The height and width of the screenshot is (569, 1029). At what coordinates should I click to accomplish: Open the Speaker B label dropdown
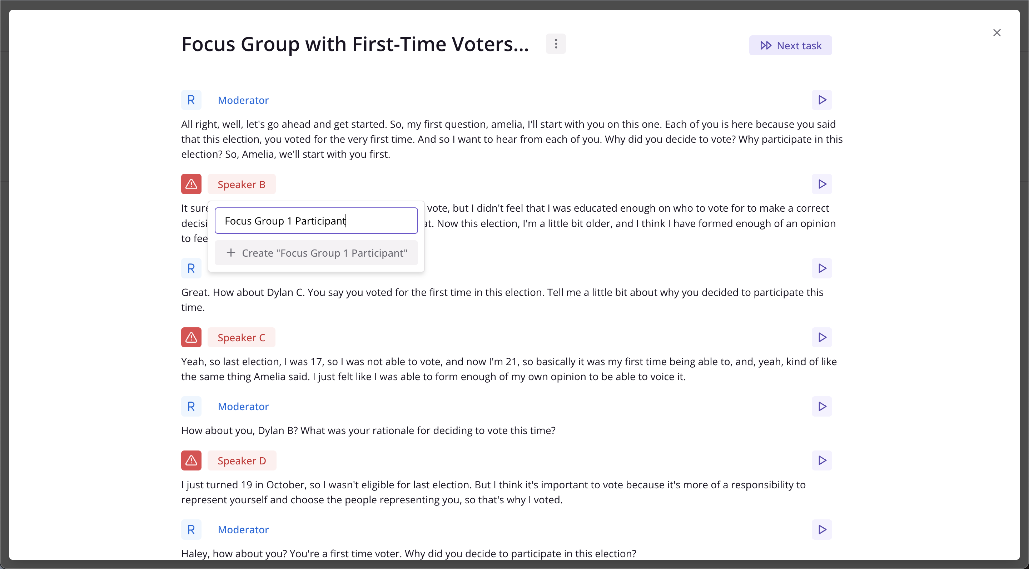pyautogui.click(x=241, y=184)
